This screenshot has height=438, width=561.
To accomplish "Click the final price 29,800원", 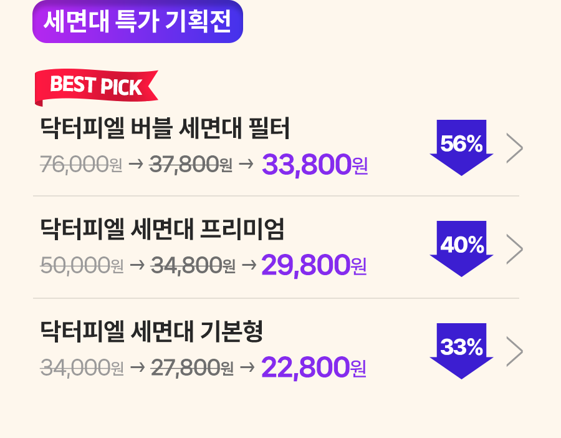I will pyautogui.click(x=314, y=265).
